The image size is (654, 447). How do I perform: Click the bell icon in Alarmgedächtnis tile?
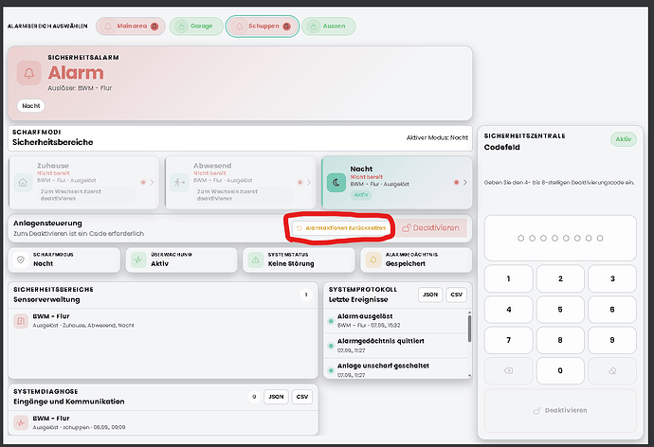pyautogui.click(x=372, y=259)
